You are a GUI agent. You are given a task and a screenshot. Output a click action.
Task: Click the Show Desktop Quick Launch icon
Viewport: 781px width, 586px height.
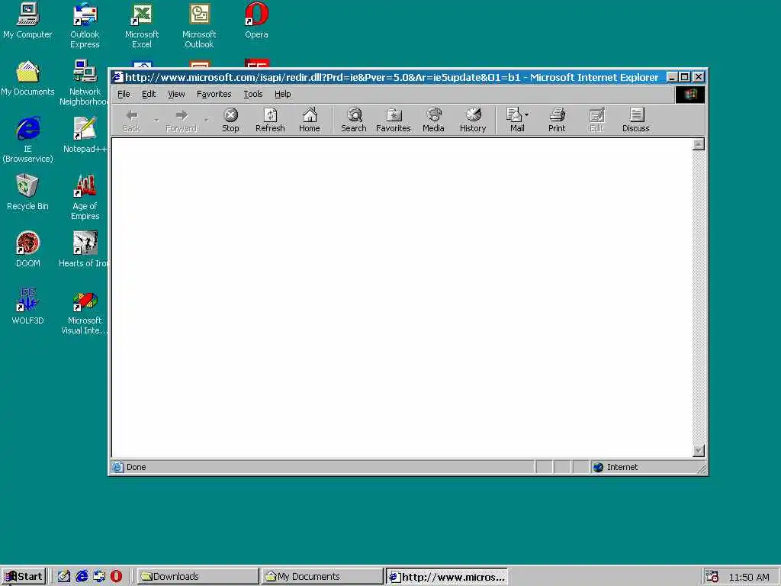tap(64, 577)
